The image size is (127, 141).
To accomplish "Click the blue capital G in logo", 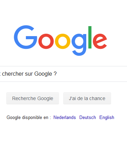I will click(x=26, y=37).
